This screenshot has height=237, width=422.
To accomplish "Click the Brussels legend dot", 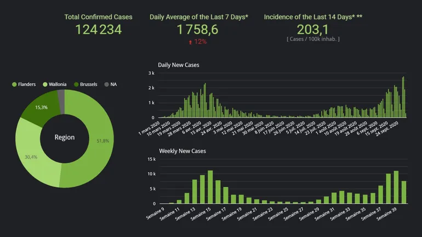I will [76, 84].
